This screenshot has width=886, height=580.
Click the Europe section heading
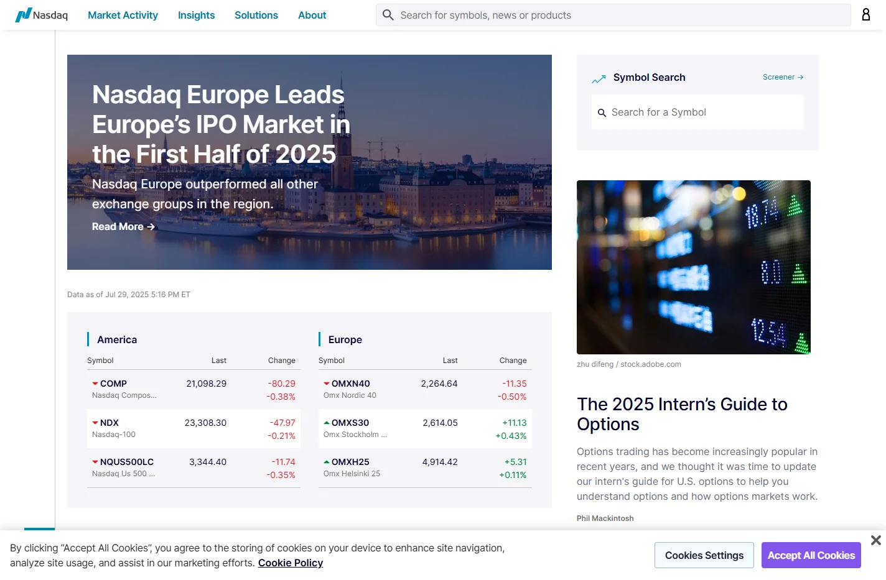coord(345,339)
